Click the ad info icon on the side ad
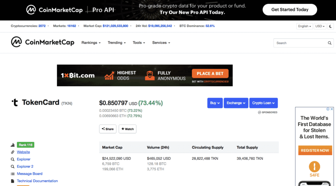Viewport: 336px width, 186px height. [x=328, y=109]
